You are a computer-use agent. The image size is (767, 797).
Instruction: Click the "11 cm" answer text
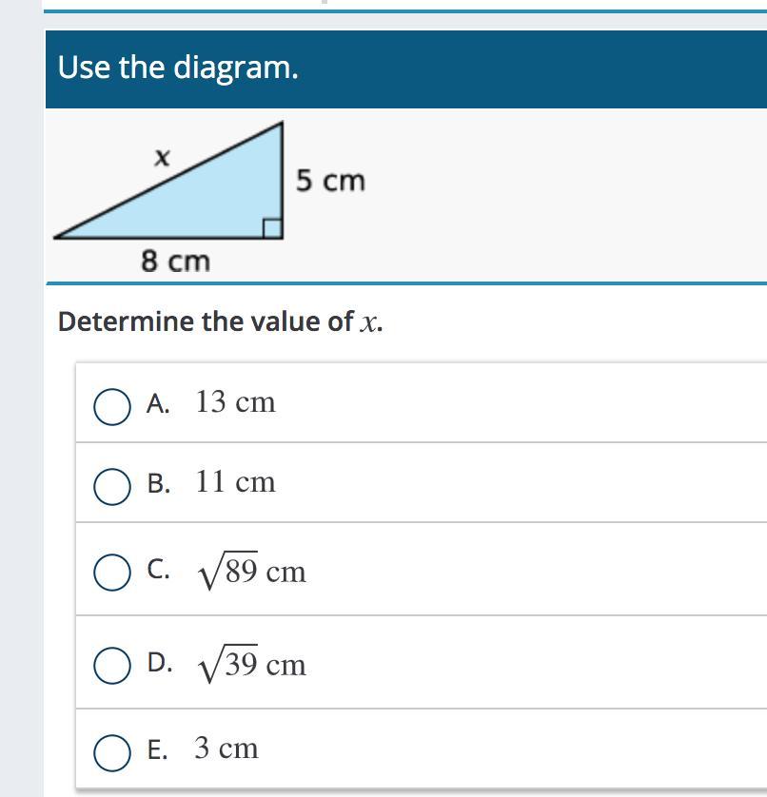(x=236, y=482)
